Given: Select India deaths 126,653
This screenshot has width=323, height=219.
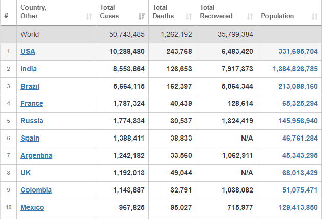Looking at the screenshot, I should (179, 69).
